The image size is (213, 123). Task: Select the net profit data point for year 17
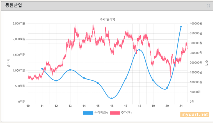click(126, 78)
